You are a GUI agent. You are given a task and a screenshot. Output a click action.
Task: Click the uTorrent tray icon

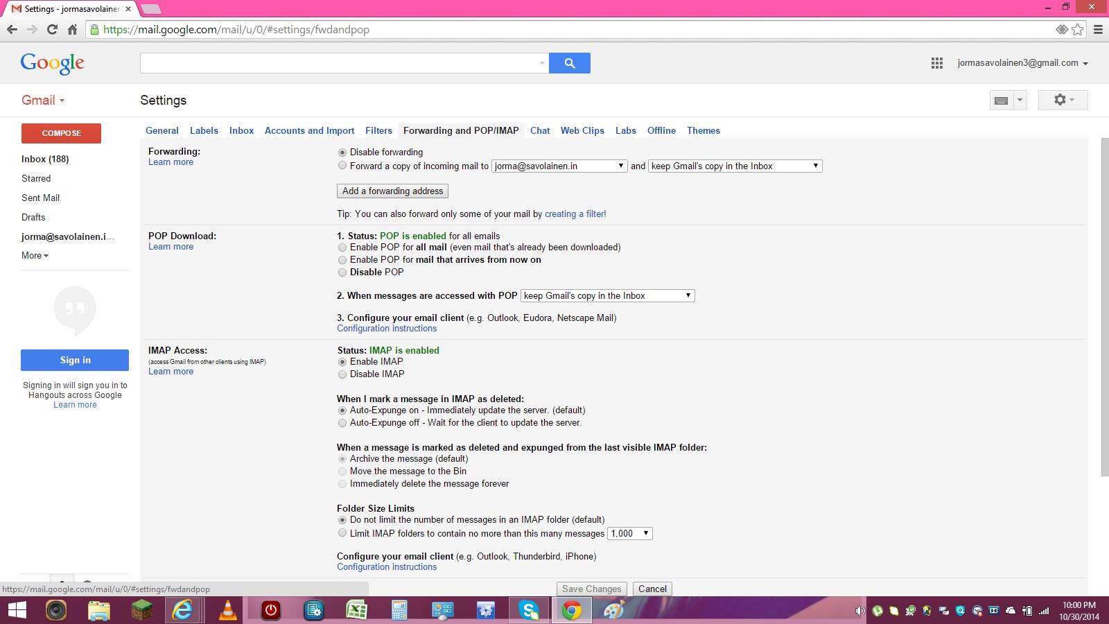tap(877, 611)
